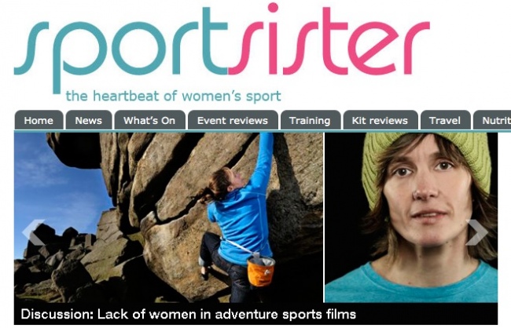Click the black caption bar under the slideshow

256,314
